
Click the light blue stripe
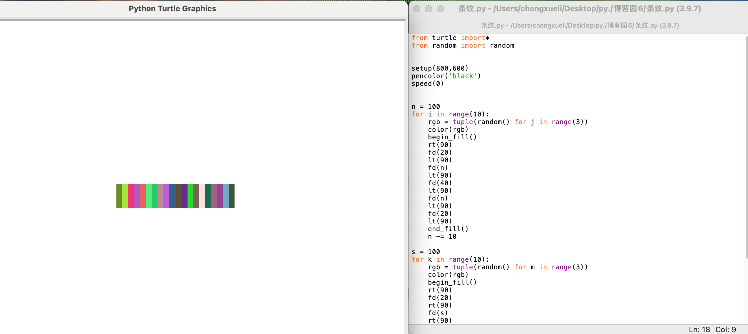pyautogui.click(x=225, y=196)
